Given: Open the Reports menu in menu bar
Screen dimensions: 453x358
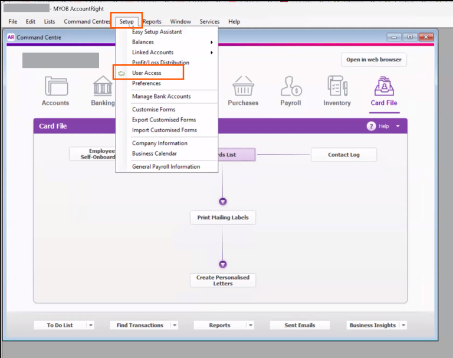Looking at the screenshot, I should 152,22.
